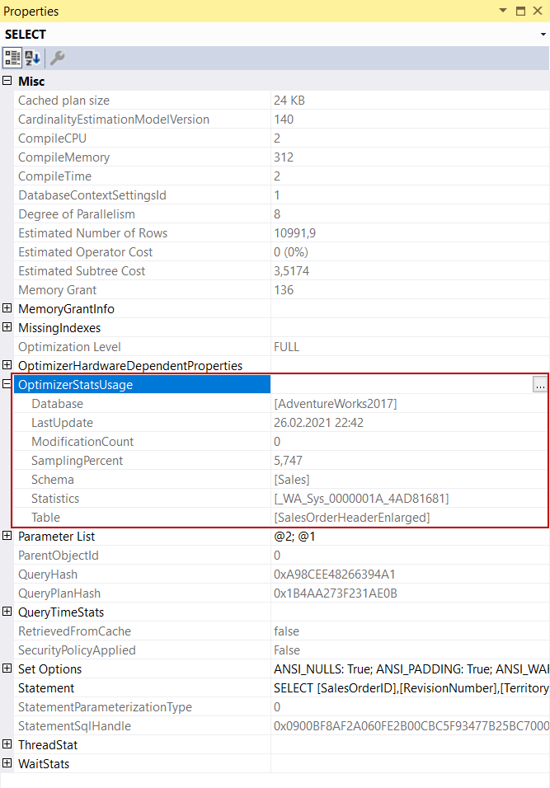Switch to Alphabetical sort view
This screenshot has width=550, height=788.
click(x=33, y=58)
